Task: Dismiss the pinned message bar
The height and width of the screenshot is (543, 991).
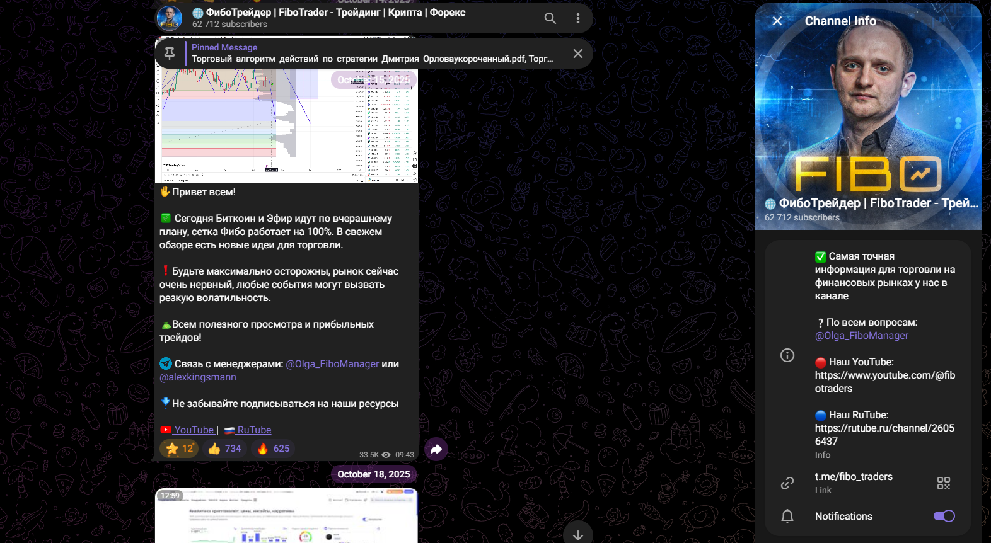Action: (578, 54)
